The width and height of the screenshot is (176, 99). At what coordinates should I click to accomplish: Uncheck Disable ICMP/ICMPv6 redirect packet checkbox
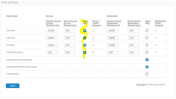pos(147,67)
